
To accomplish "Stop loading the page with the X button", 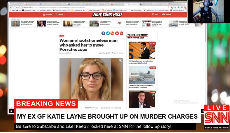I will click(x=16, y=7).
